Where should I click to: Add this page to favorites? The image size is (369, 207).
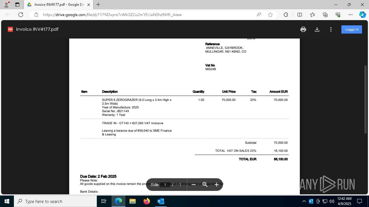[x=270, y=15]
